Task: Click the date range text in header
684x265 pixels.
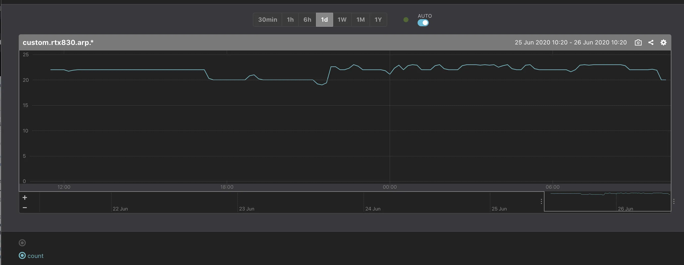Action: pyautogui.click(x=570, y=42)
